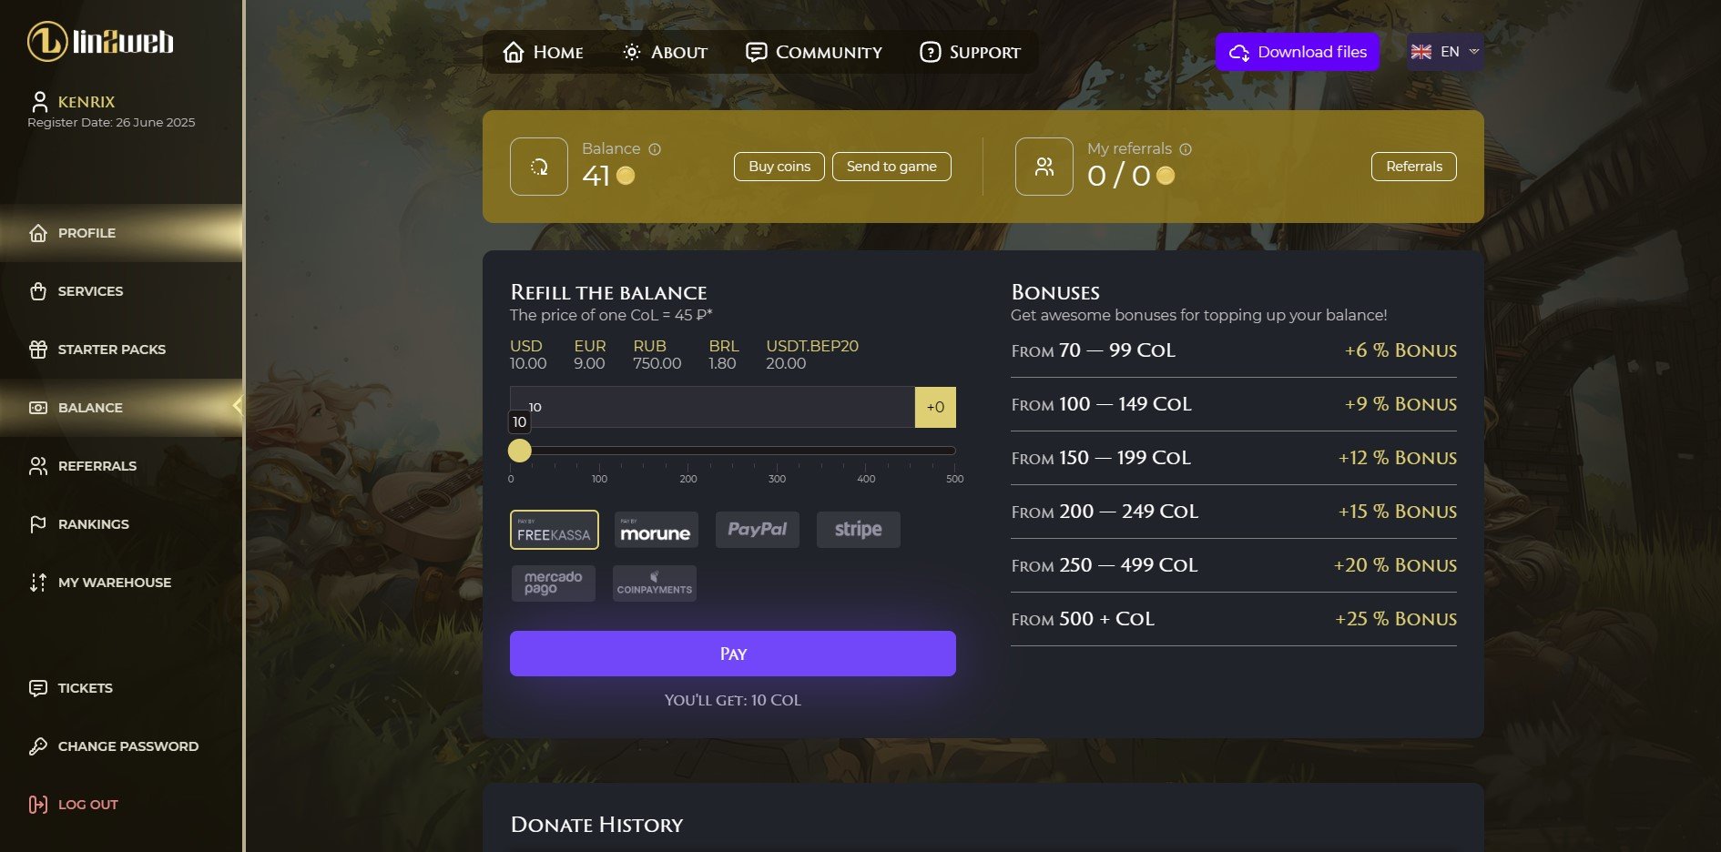
Task: Choose CoinPayments payment option
Action: (x=655, y=583)
